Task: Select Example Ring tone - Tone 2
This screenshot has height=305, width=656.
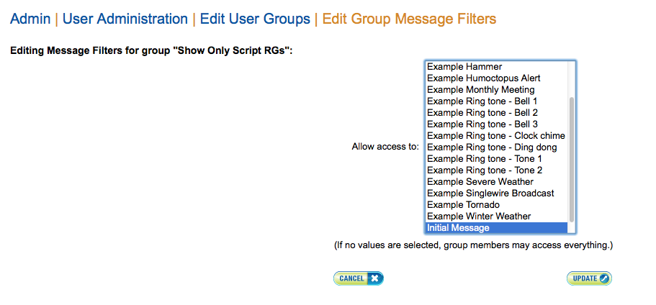Action: click(x=497, y=170)
